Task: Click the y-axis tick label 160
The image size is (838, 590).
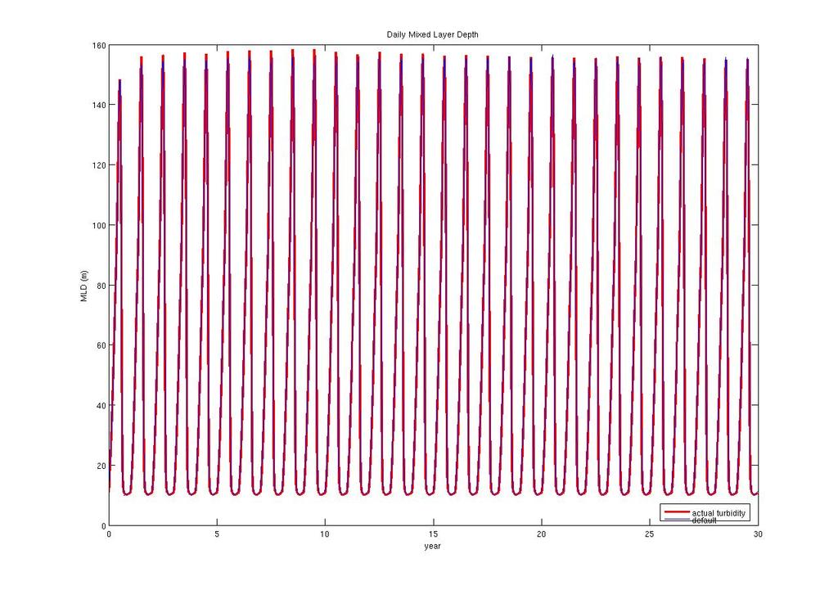Action: tap(99, 46)
